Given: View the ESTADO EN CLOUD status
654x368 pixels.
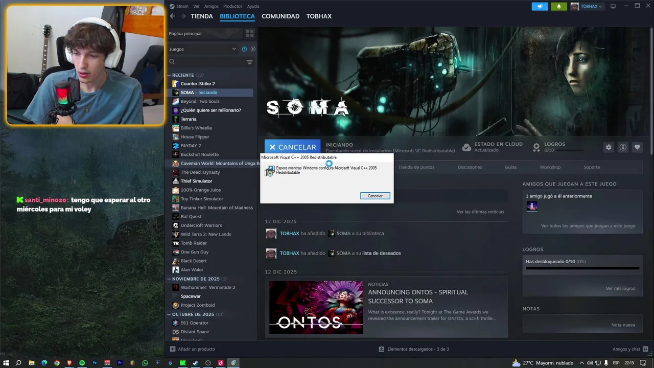Looking at the screenshot, I should click(492, 147).
